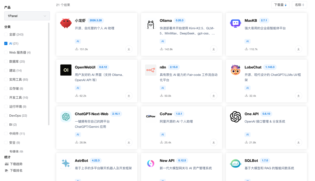Download the Ollama application
This screenshot has width=315, height=181.
pyautogui.click(x=213, y=49)
